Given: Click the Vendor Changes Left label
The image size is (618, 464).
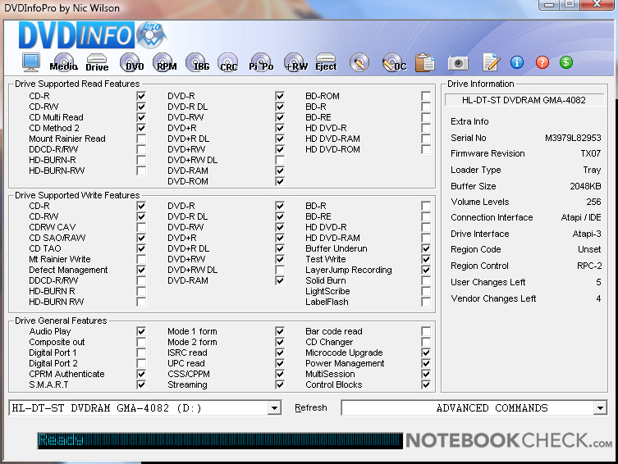Looking at the screenshot, I should tap(493, 298).
